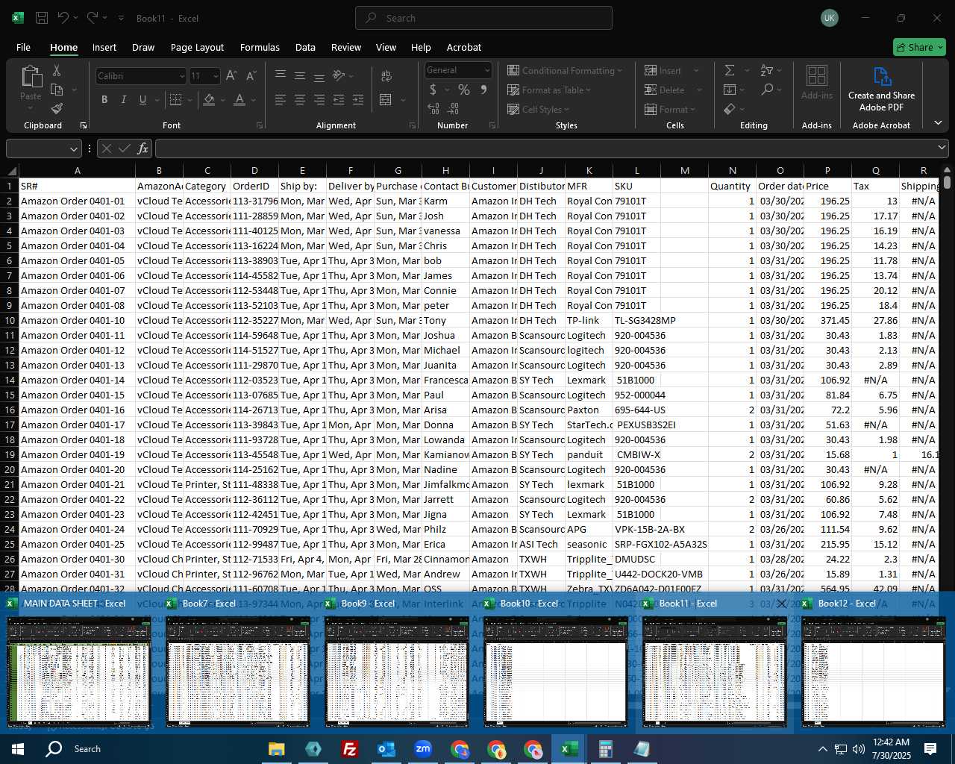Switch to the Data tab
The height and width of the screenshot is (764, 955).
(305, 47)
